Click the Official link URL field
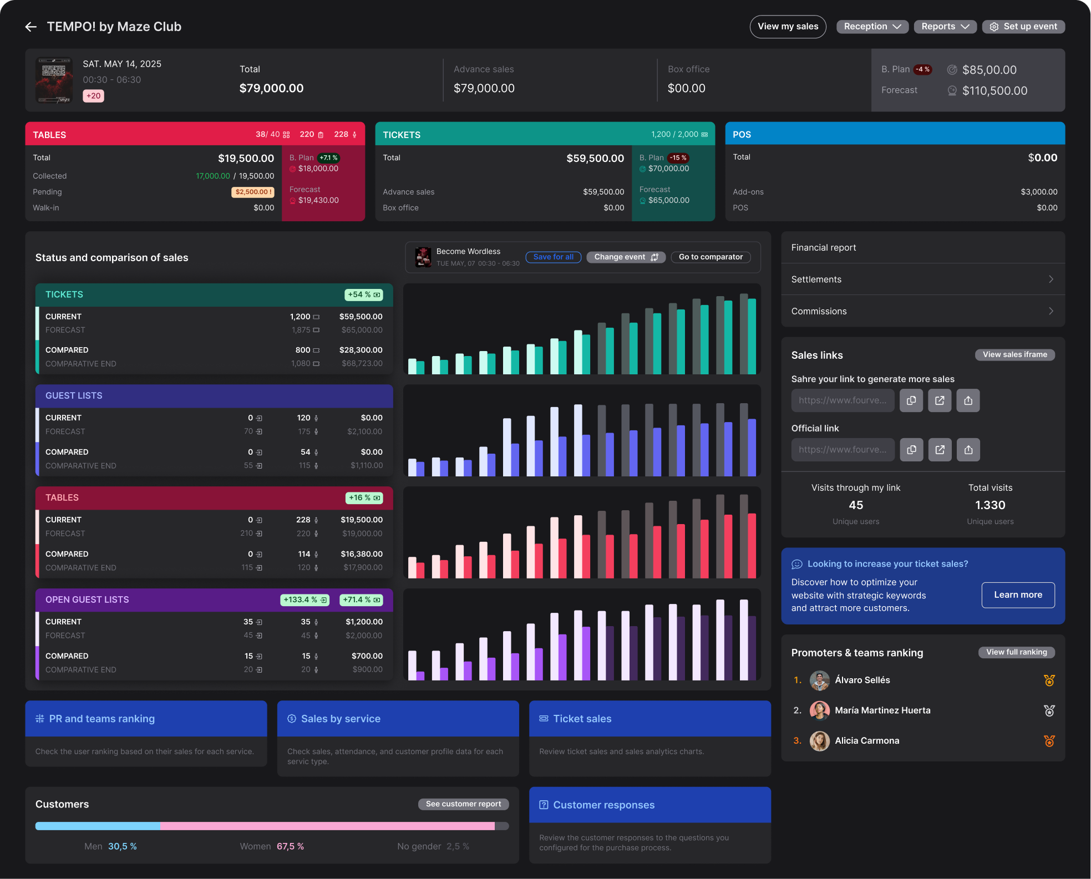Viewport: 1091px width, 879px height. click(x=843, y=450)
